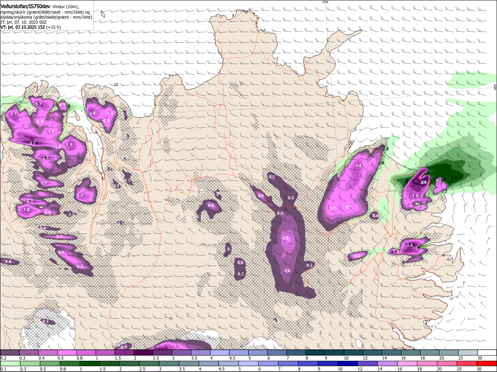This screenshot has height=372, width=497.
Task: Click the 1.9 precipitation value in the east
Action: (x=415, y=196)
